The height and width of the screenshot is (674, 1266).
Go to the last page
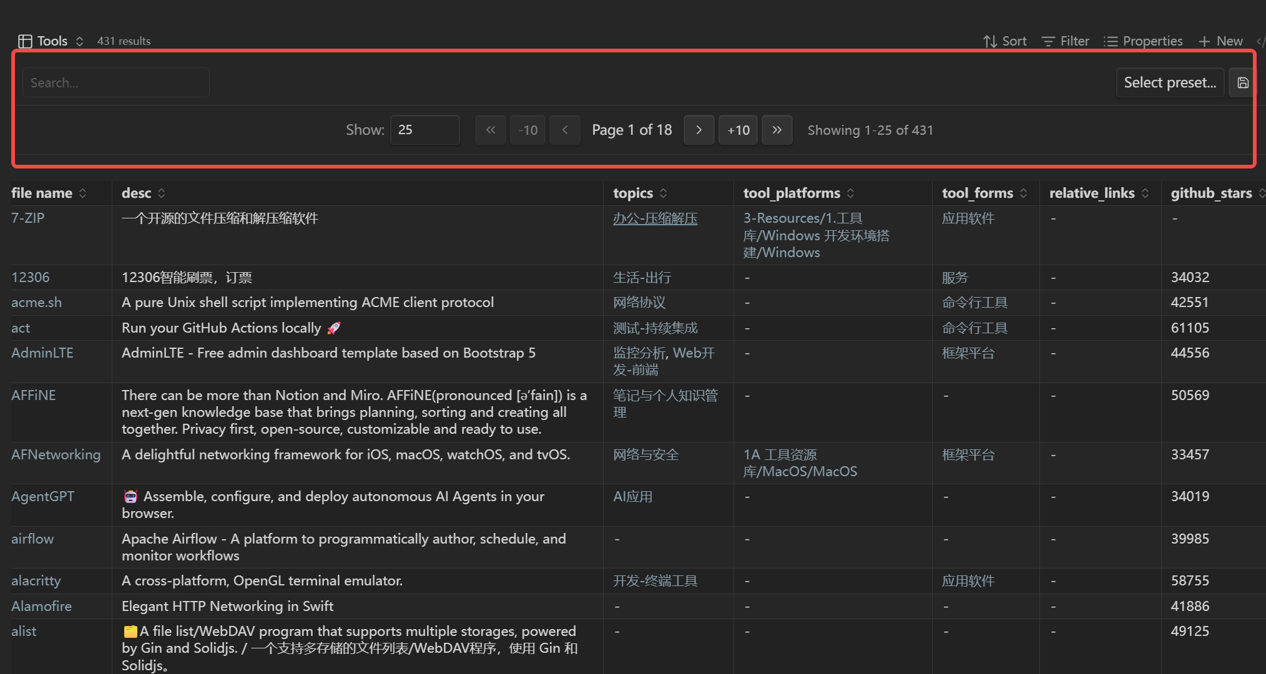pyautogui.click(x=777, y=130)
